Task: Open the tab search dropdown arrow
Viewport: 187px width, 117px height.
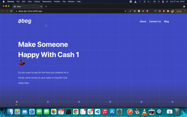Action: [x=184, y=7]
